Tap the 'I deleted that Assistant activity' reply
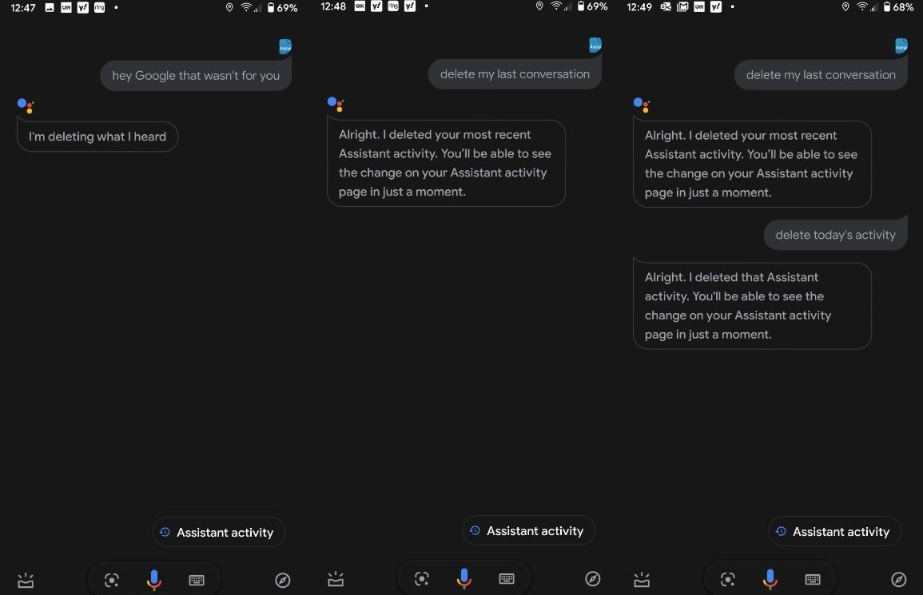Viewport: 923px width, 595px height. [752, 305]
